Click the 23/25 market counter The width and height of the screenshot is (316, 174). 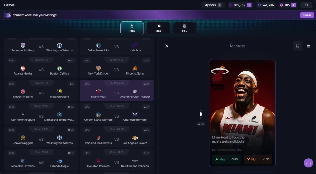coord(201,124)
